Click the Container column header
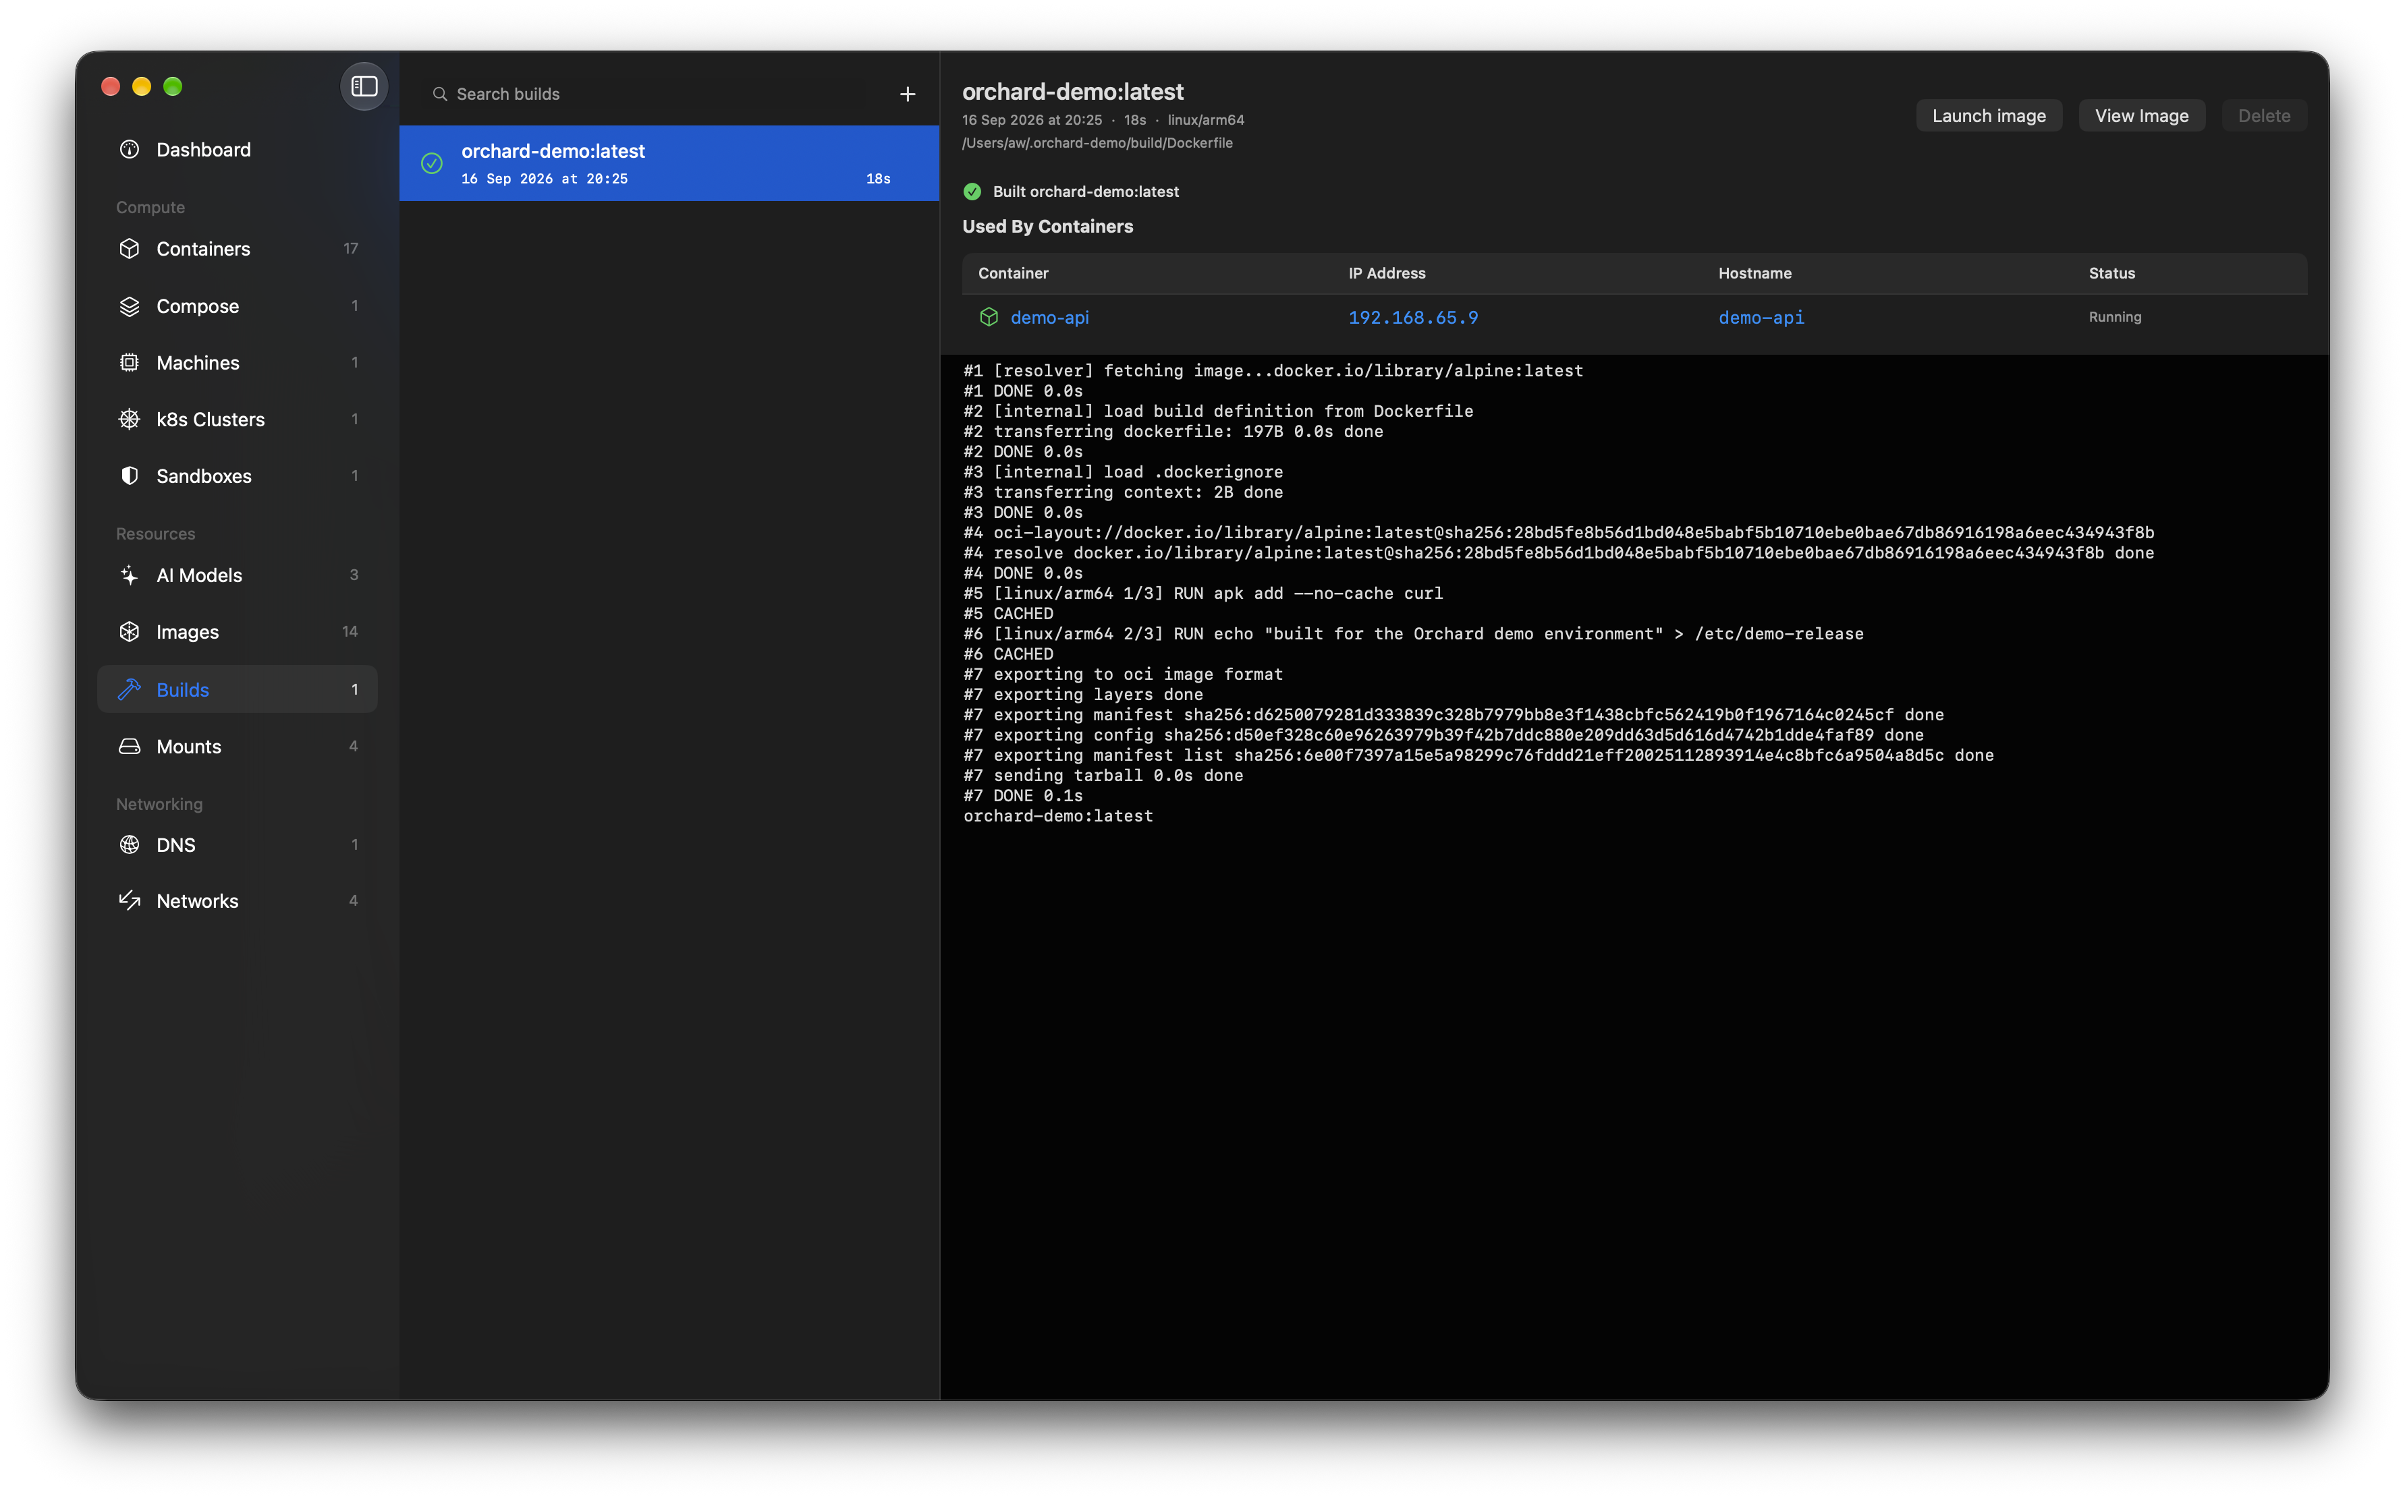 point(1012,272)
